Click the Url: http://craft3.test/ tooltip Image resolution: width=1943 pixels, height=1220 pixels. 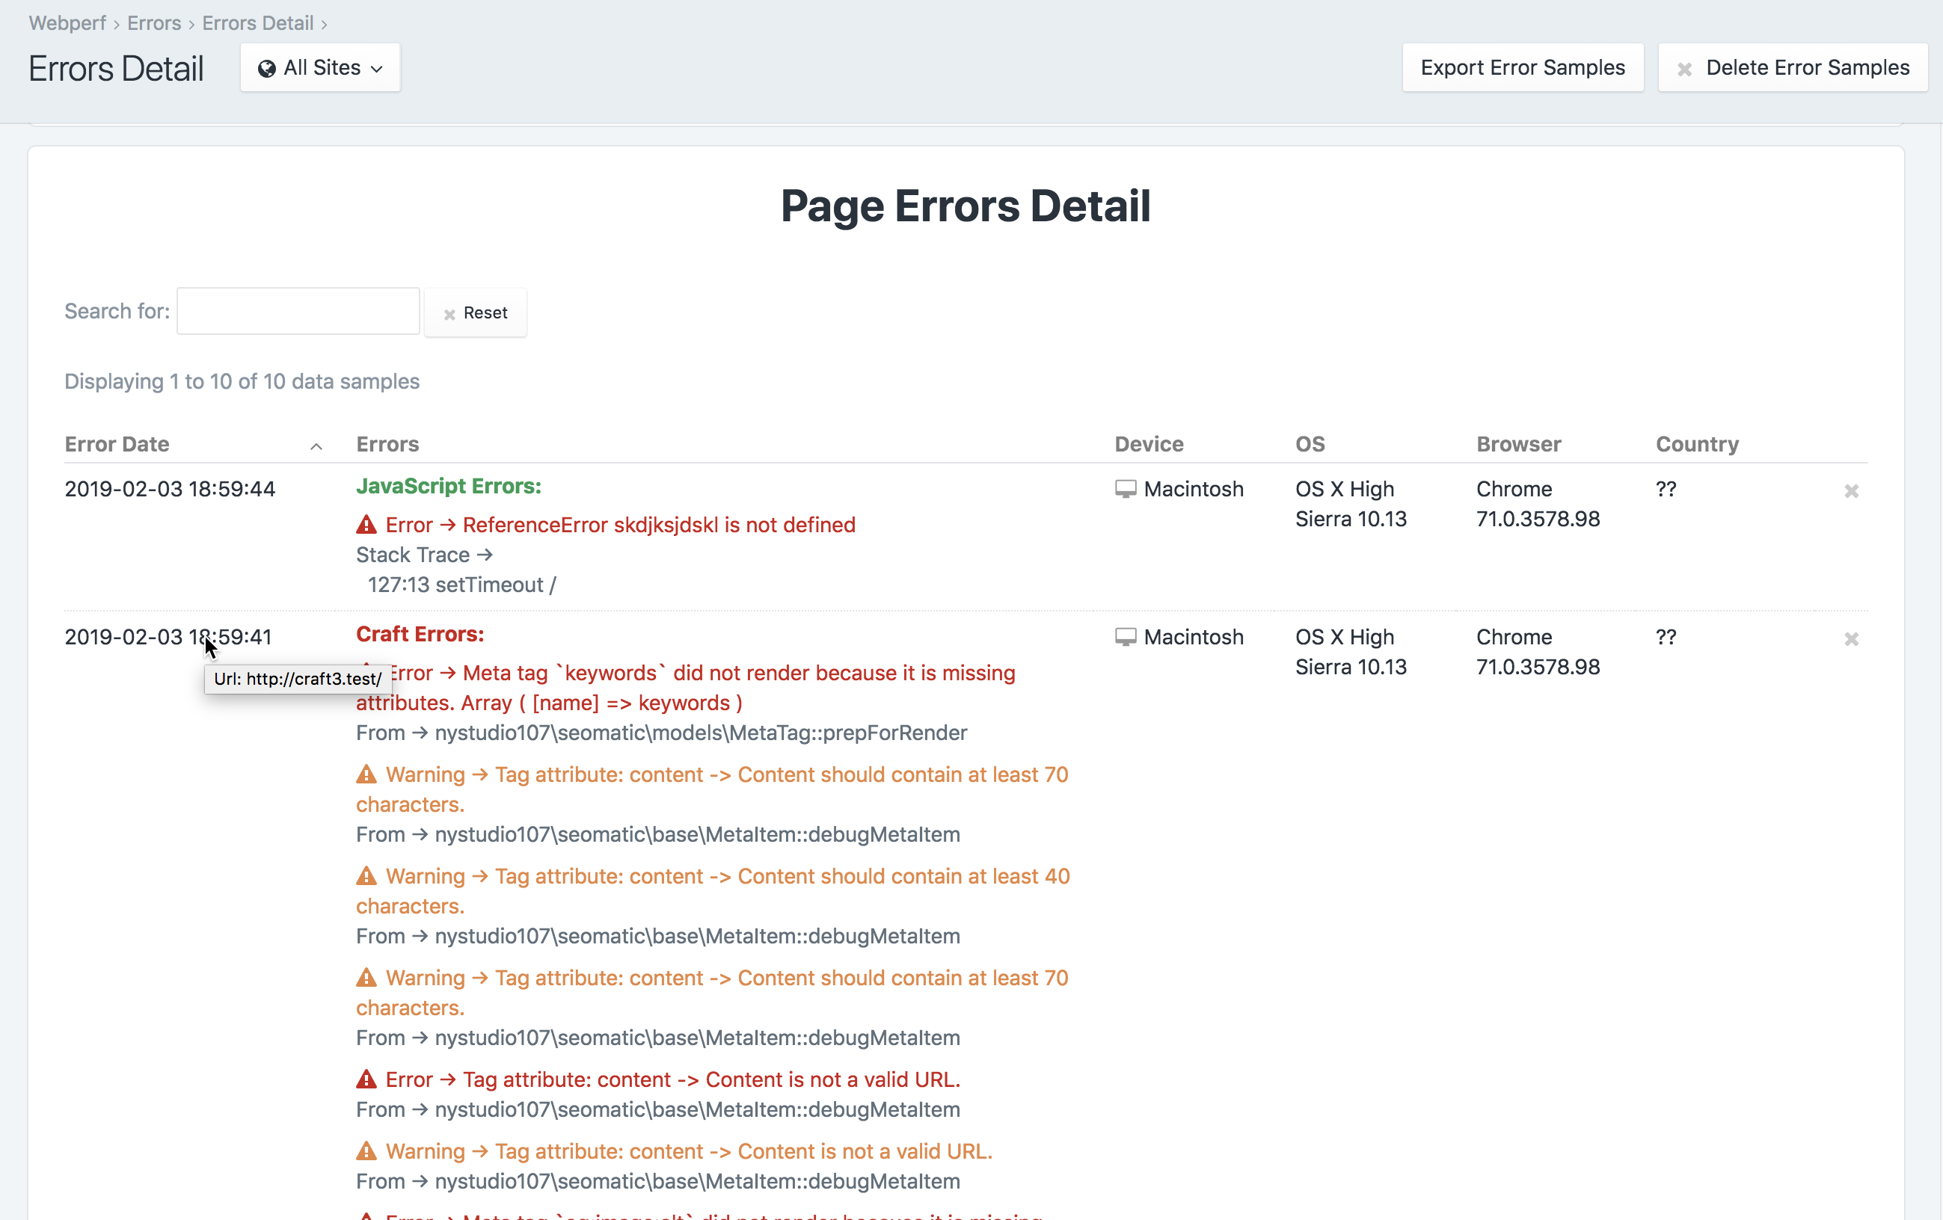298,679
